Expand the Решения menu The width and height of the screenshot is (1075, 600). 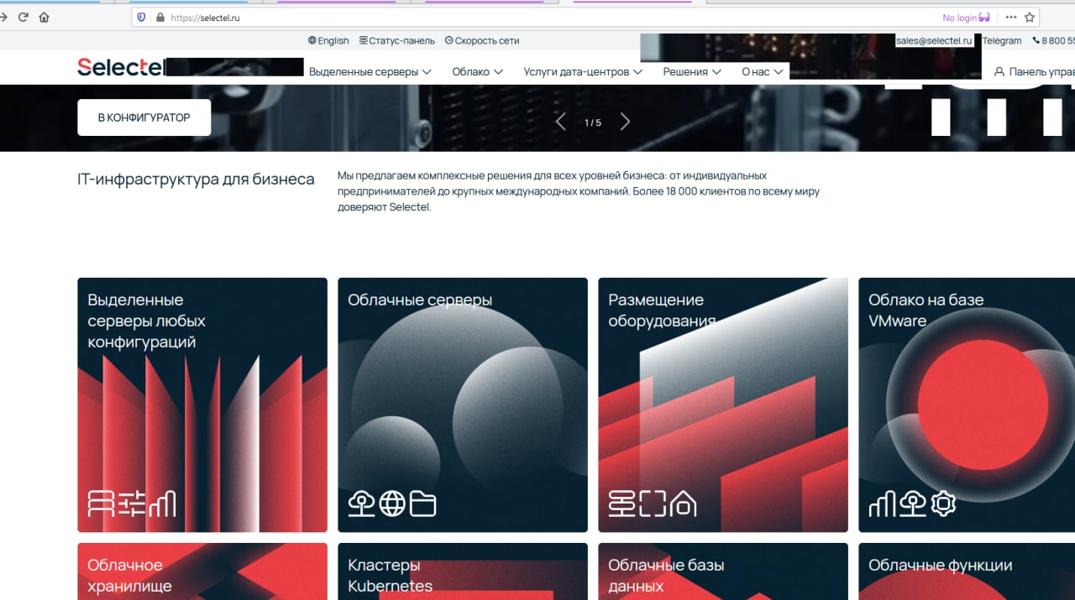(692, 72)
